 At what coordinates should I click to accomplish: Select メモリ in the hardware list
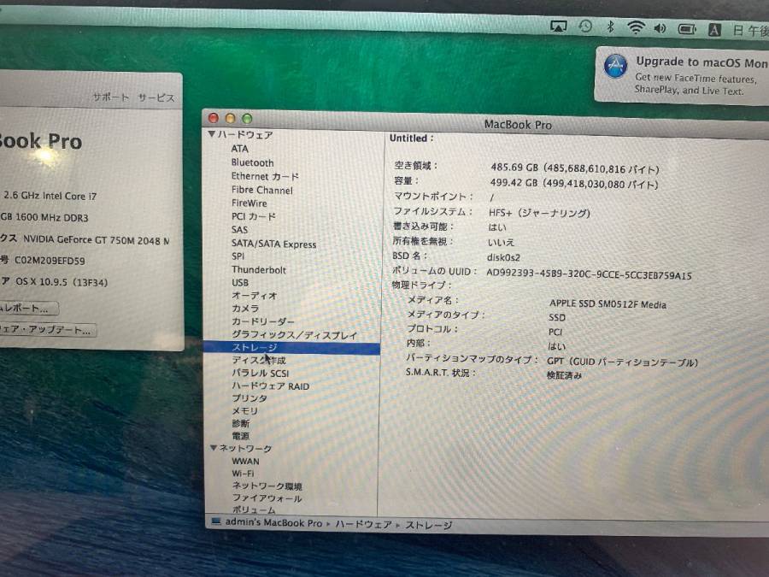click(244, 410)
